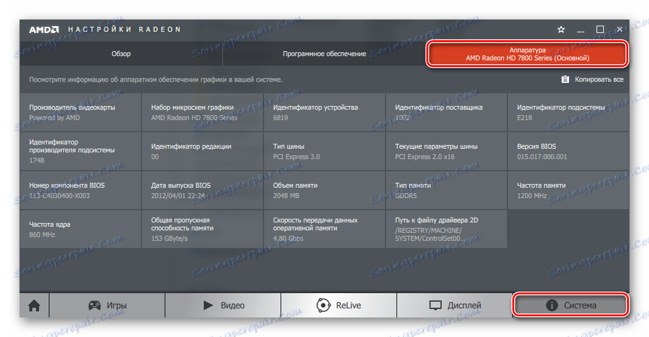This screenshot has width=649, height=337.
Task: Click the Общая пропускная способность памяти label
Action: (x=182, y=224)
